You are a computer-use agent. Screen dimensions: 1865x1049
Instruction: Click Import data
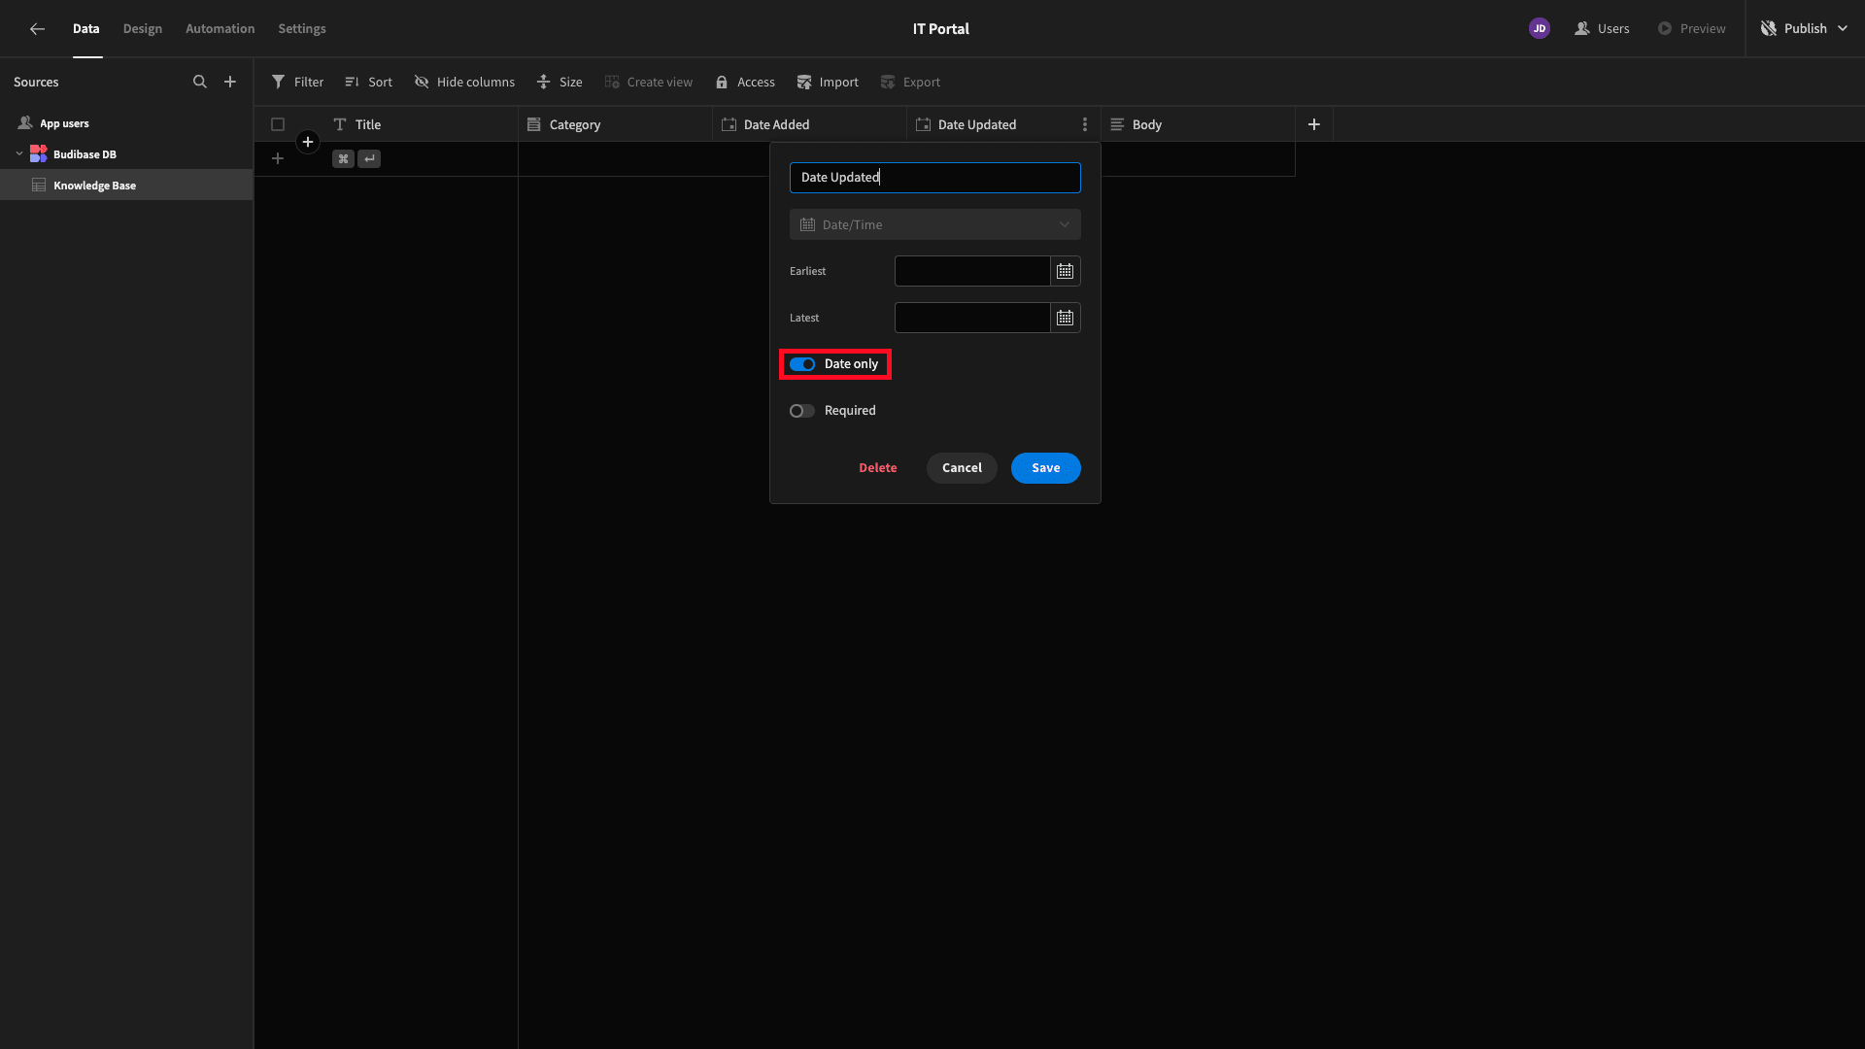tap(828, 82)
